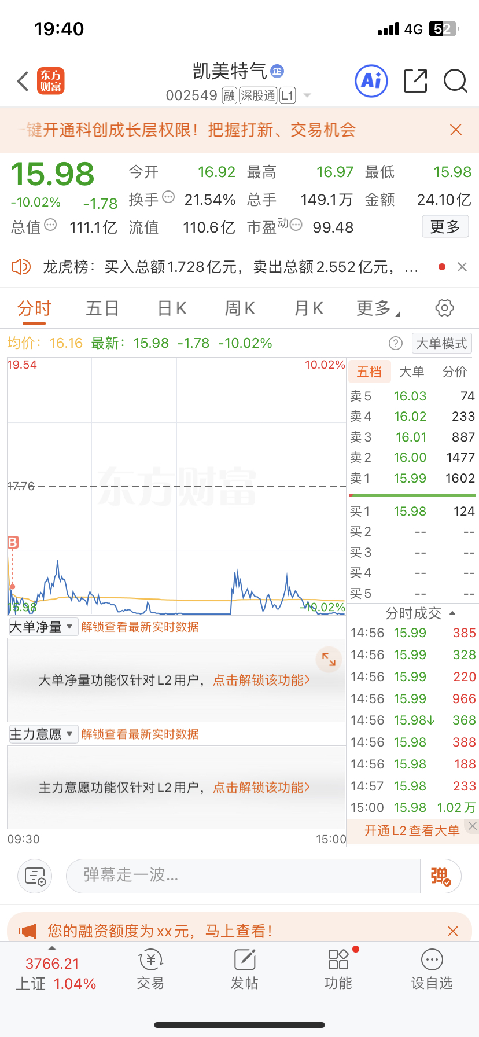Select the 五档 order book tab
The image size is (479, 1037).
(x=369, y=372)
